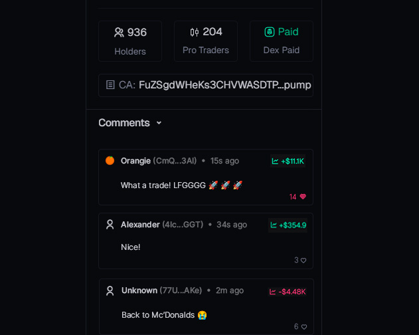Open Orangie's profile name link
Image resolution: width=419 pixels, height=335 pixels.
[135, 161]
